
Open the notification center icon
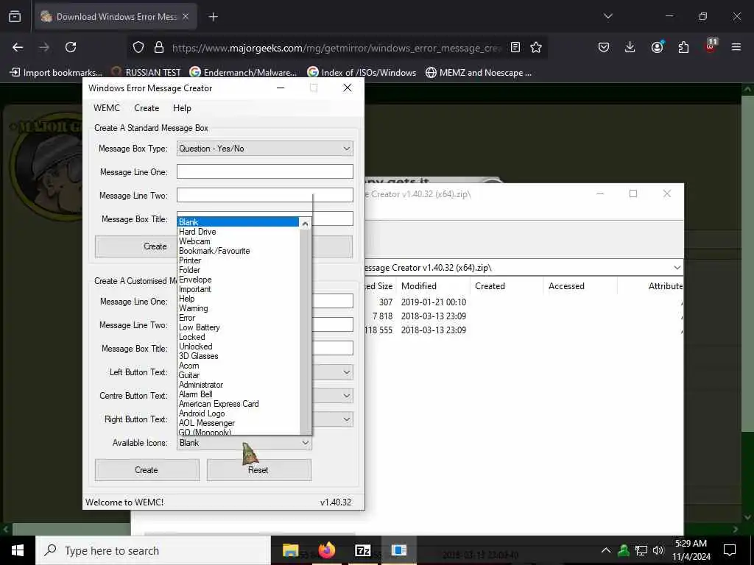(x=730, y=550)
